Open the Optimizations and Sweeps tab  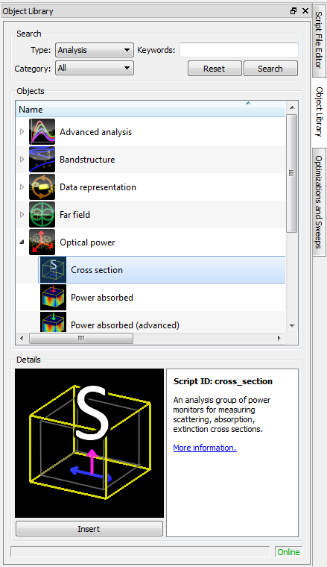[318, 201]
